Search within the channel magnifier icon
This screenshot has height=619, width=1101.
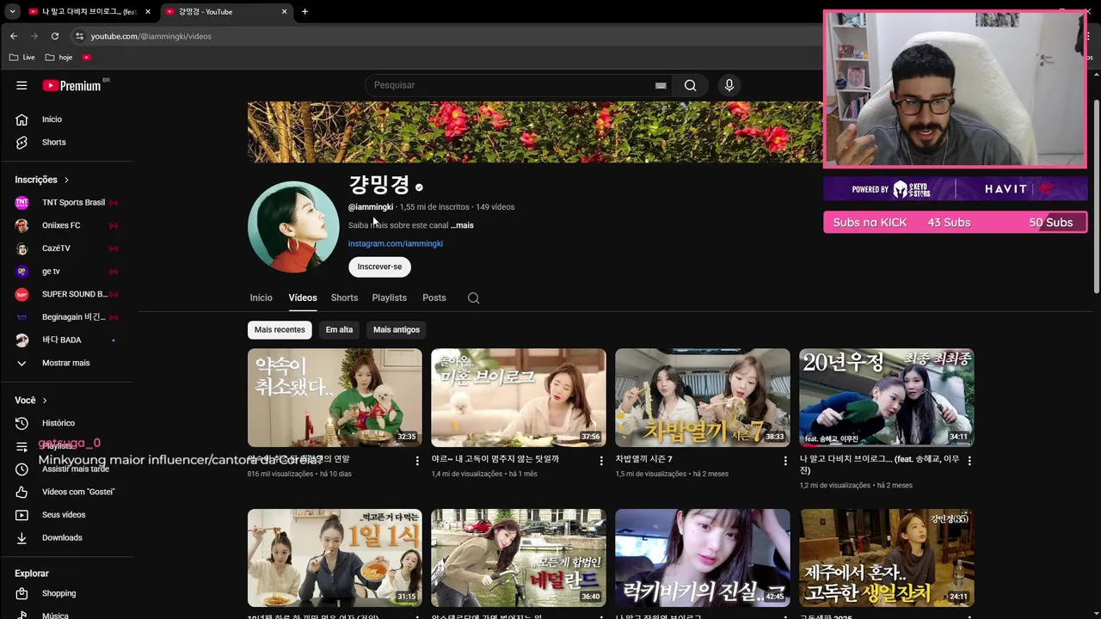(473, 298)
